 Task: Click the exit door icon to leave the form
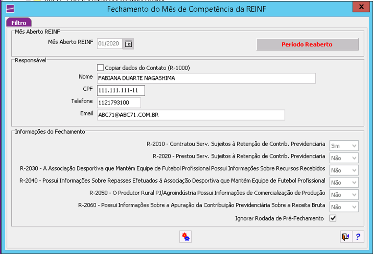point(345,237)
